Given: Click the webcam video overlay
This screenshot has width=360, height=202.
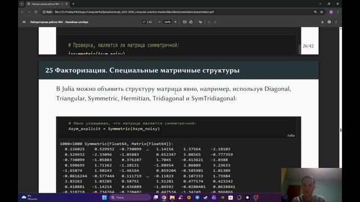Looking at the screenshot, I should pyautogui.click(x=312, y=185).
